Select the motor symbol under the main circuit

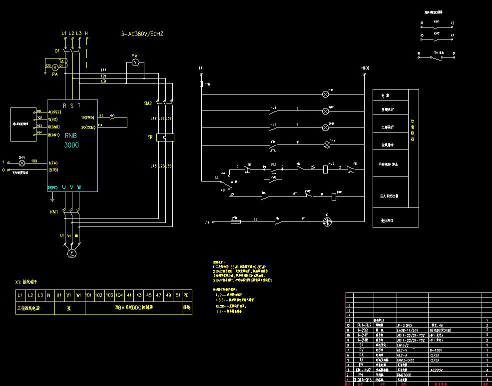pyautogui.click(x=72, y=253)
